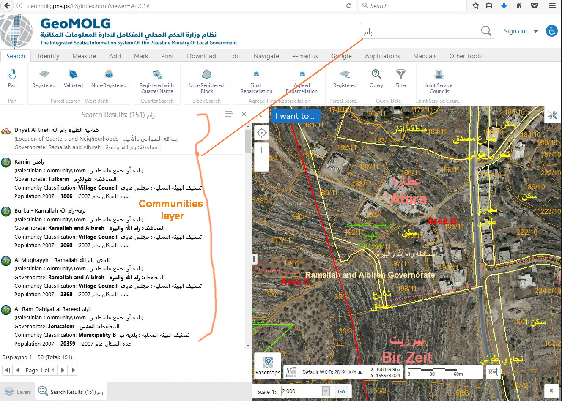Open the map scale dropdown
This screenshot has height=401, width=562.
pos(326,391)
